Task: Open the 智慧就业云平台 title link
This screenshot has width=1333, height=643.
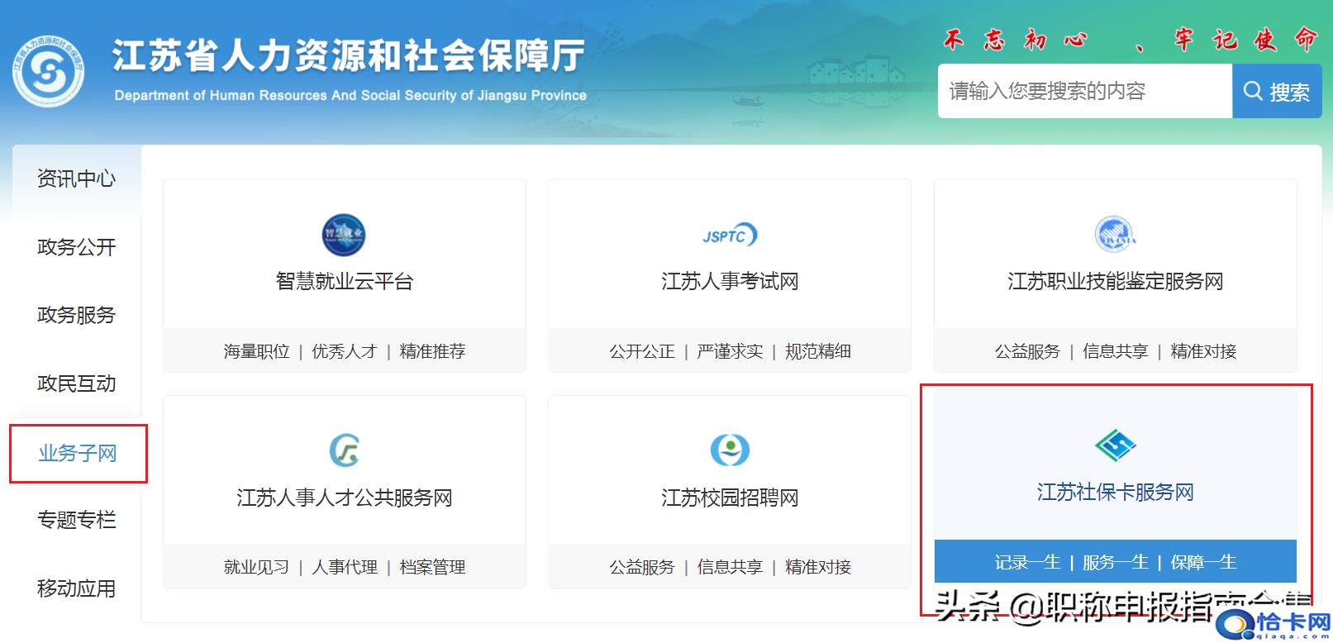Action: (344, 282)
